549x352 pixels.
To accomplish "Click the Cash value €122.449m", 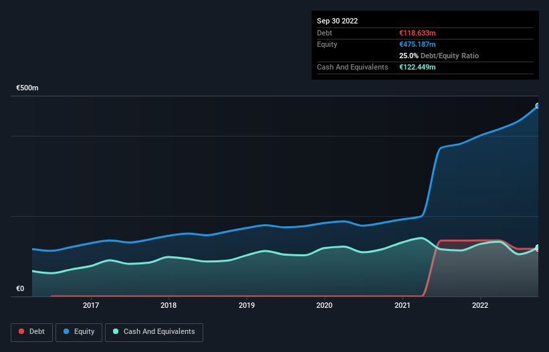I will point(417,67).
